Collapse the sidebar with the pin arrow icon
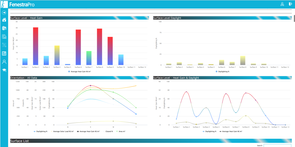The image size is (295, 147). click(4, 13)
